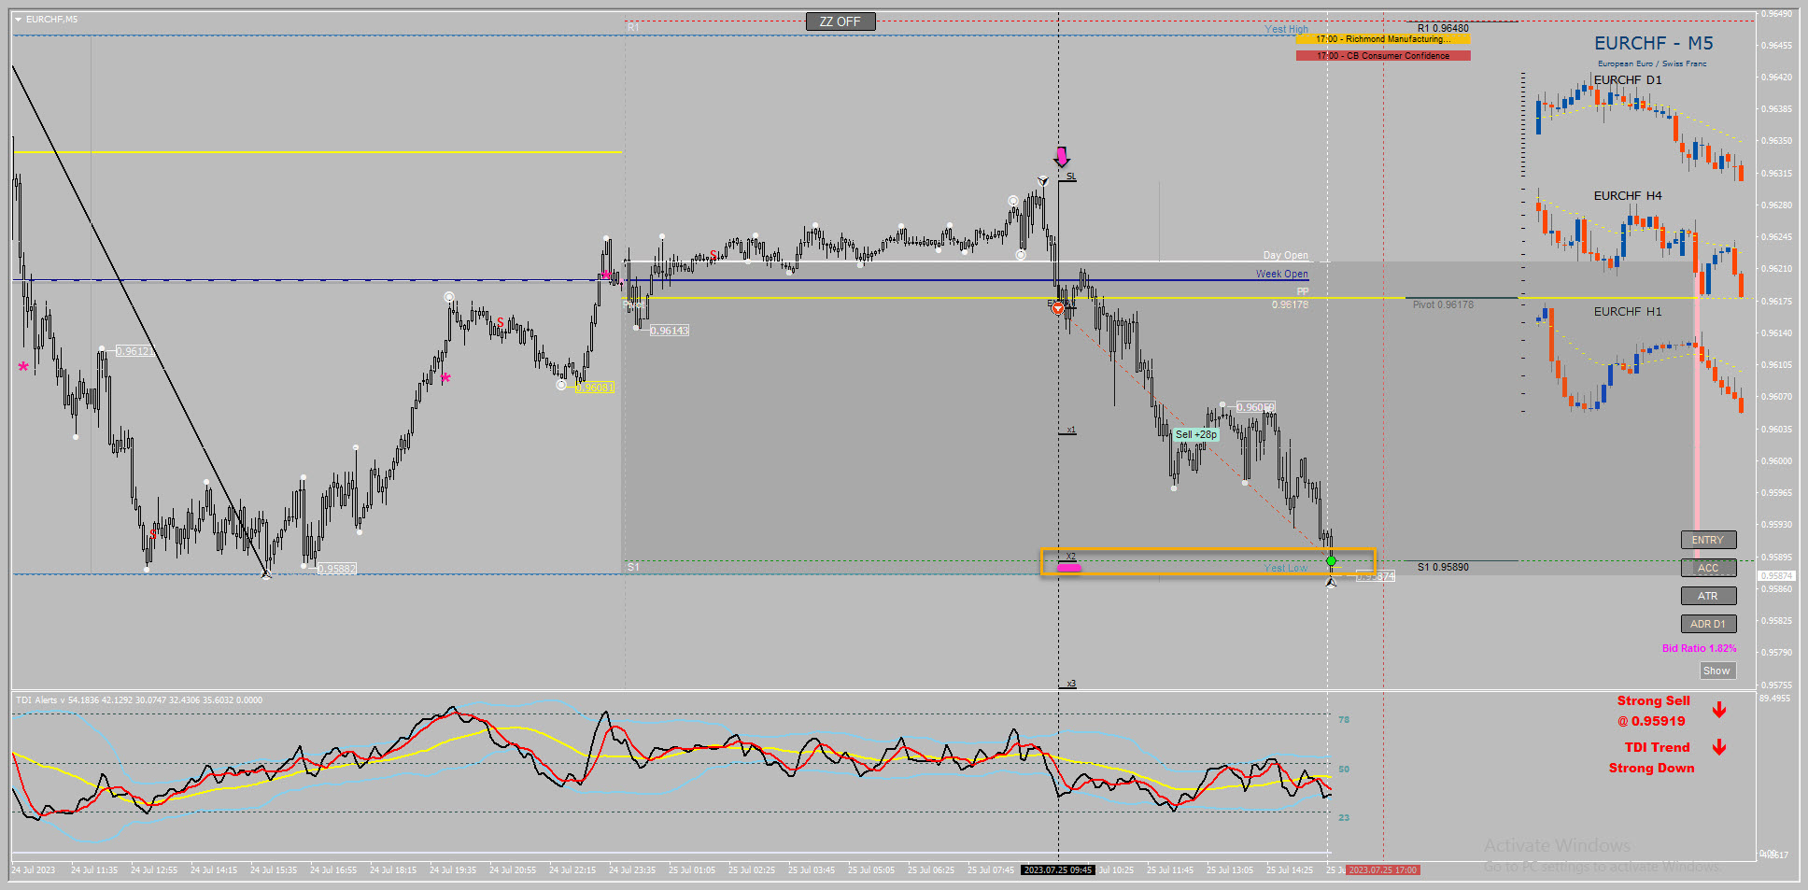Click the EURCHF - M5 title text
Screen dimensions: 1808x890
[x=1654, y=43]
